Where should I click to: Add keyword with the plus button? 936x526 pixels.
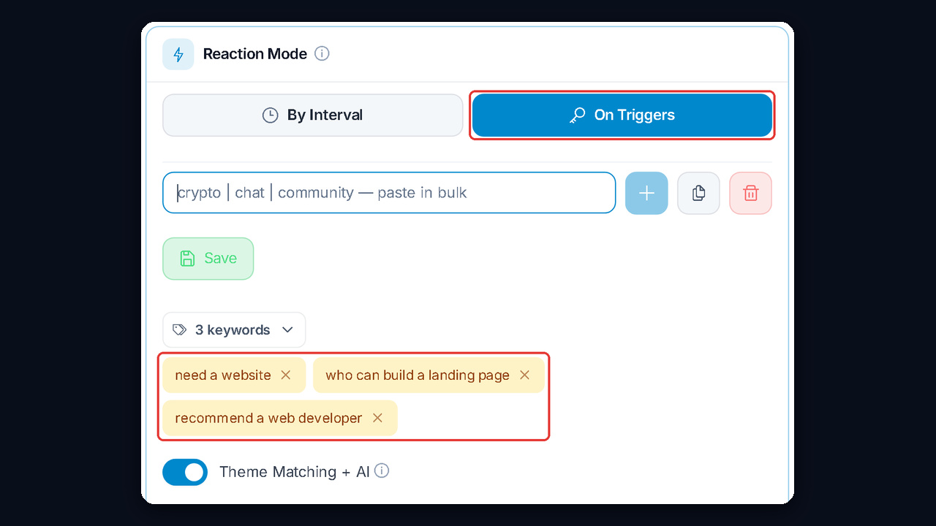pos(646,193)
